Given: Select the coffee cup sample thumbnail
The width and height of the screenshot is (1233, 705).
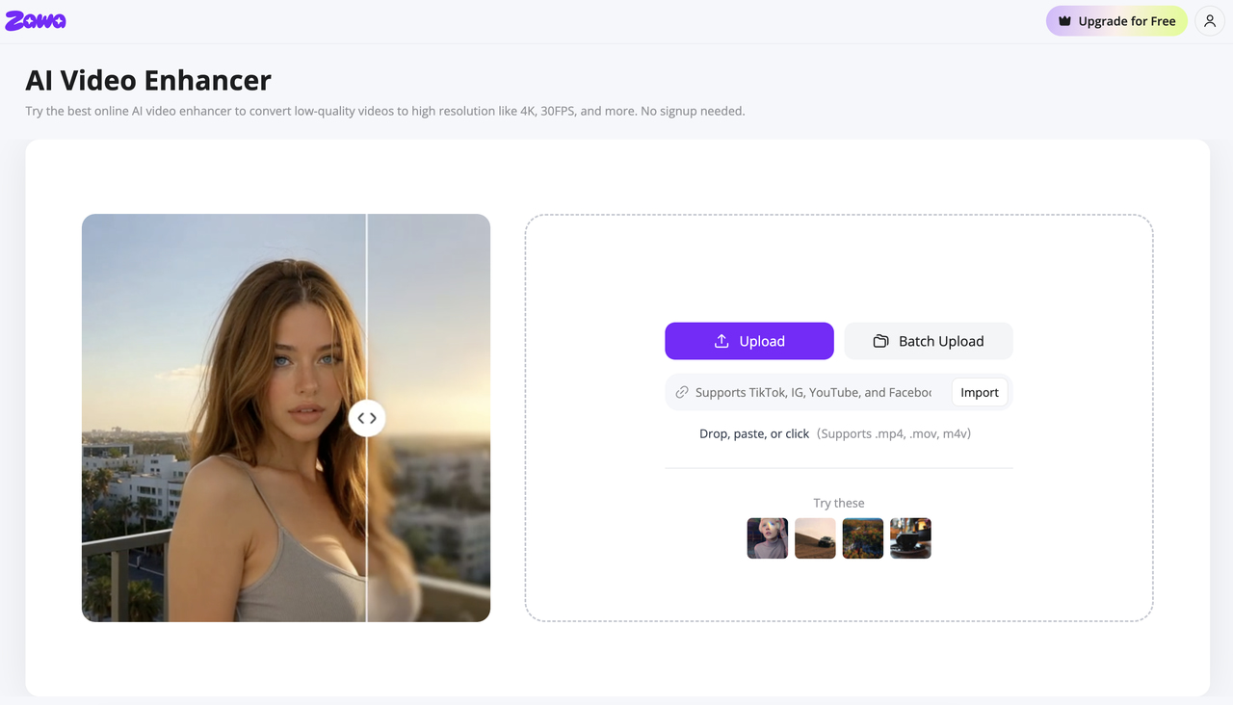Looking at the screenshot, I should click(910, 538).
